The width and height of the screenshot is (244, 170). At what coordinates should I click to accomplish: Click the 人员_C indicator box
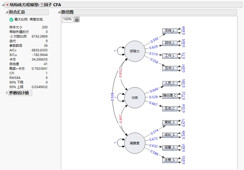pyautogui.click(x=170, y=84)
